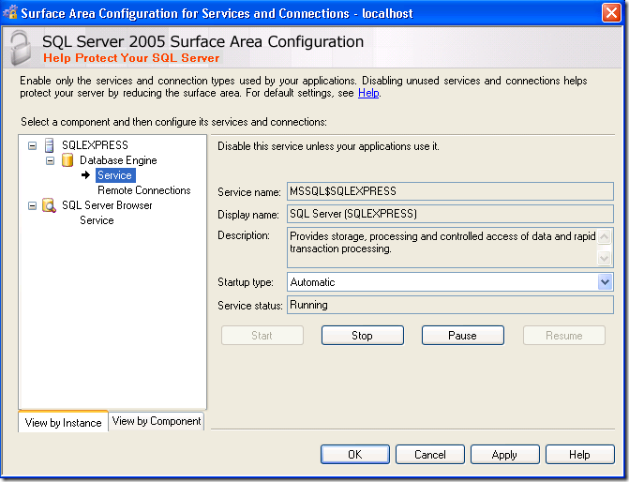
Task: Click the Cancel button
Action: tap(430, 454)
